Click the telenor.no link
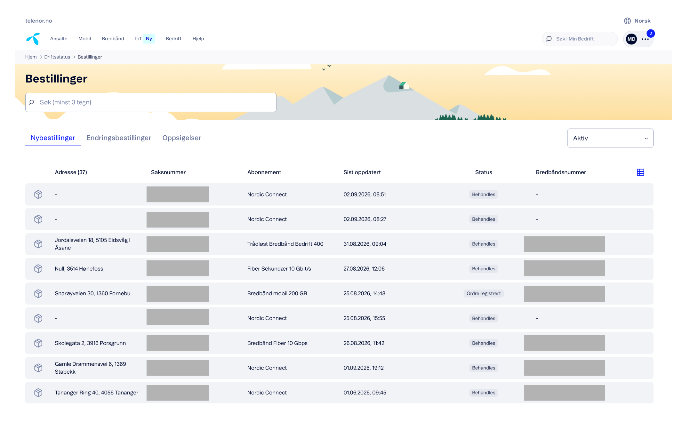The height and width of the screenshot is (421, 674). point(39,21)
